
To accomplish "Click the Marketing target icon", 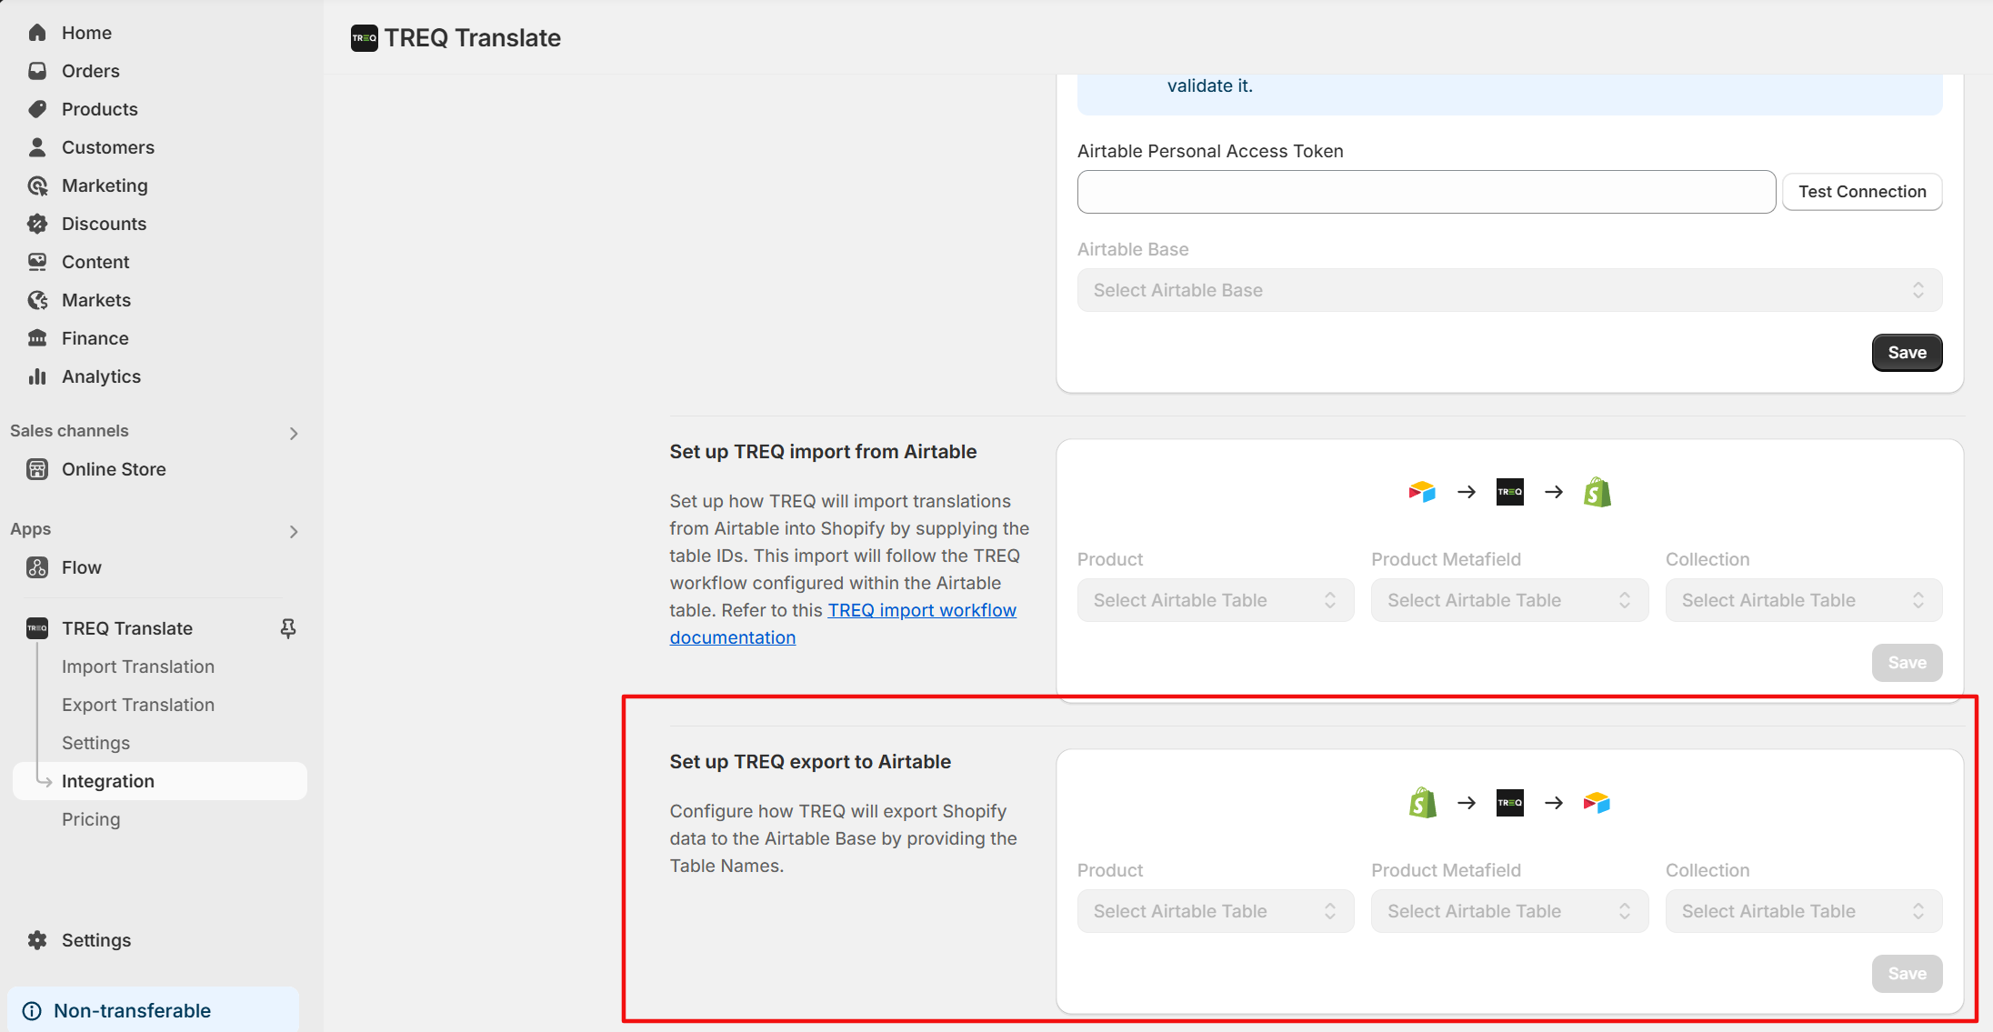I will coord(37,185).
